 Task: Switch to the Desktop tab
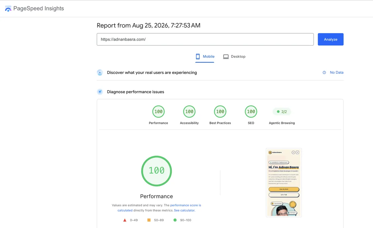234,57
